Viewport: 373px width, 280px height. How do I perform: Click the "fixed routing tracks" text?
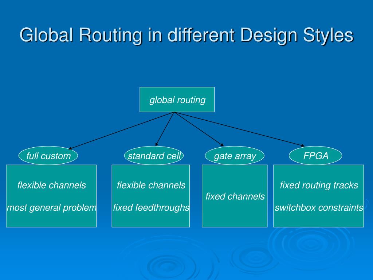point(319,185)
